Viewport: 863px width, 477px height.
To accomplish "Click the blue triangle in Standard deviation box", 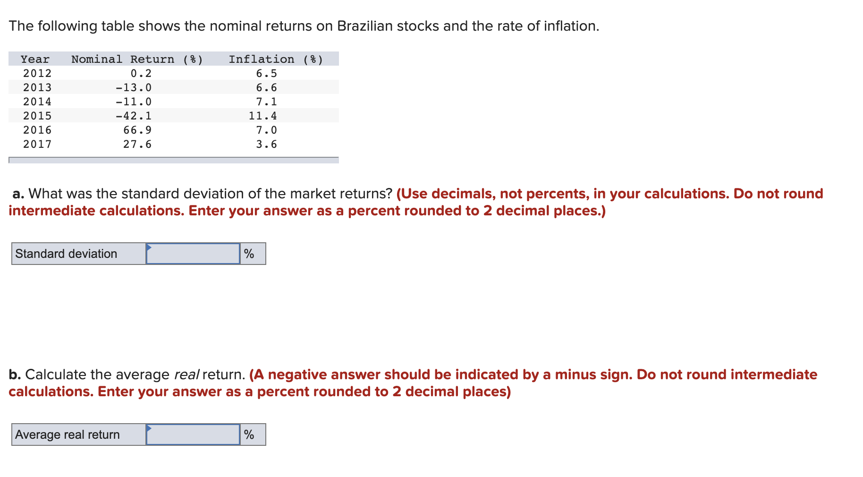I will coord(149,247).
